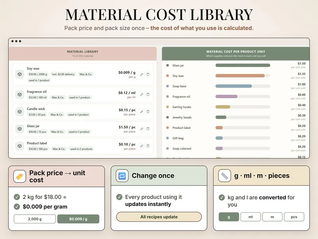318x239 pixels.
Task: Select the ml unit button
Action: point(250,217)
